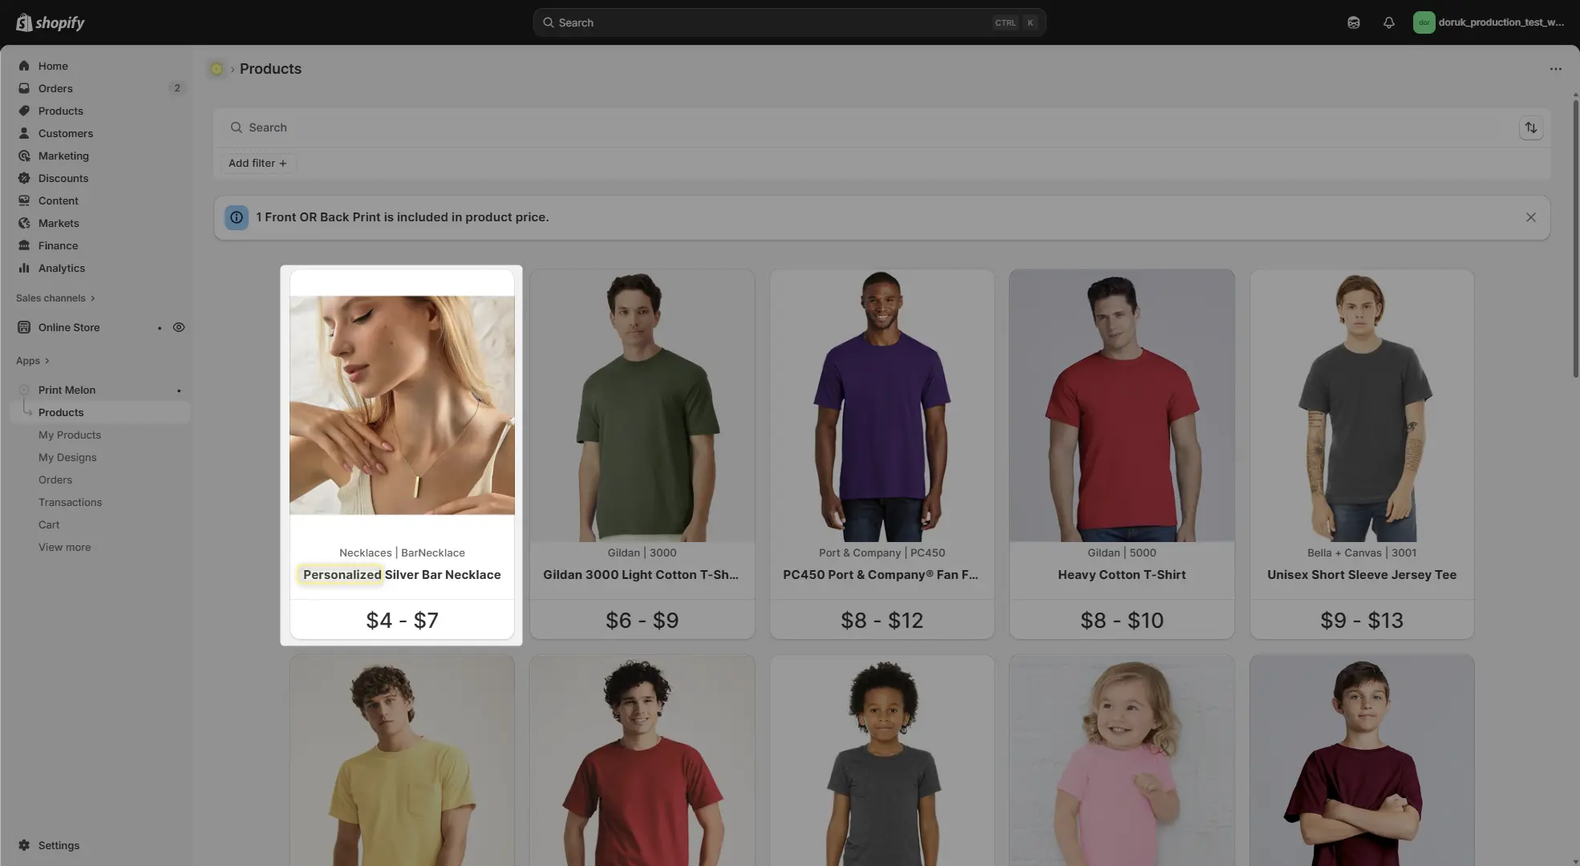
Task: Click the Marketing target icon
Action: click(x=24, y=156)
